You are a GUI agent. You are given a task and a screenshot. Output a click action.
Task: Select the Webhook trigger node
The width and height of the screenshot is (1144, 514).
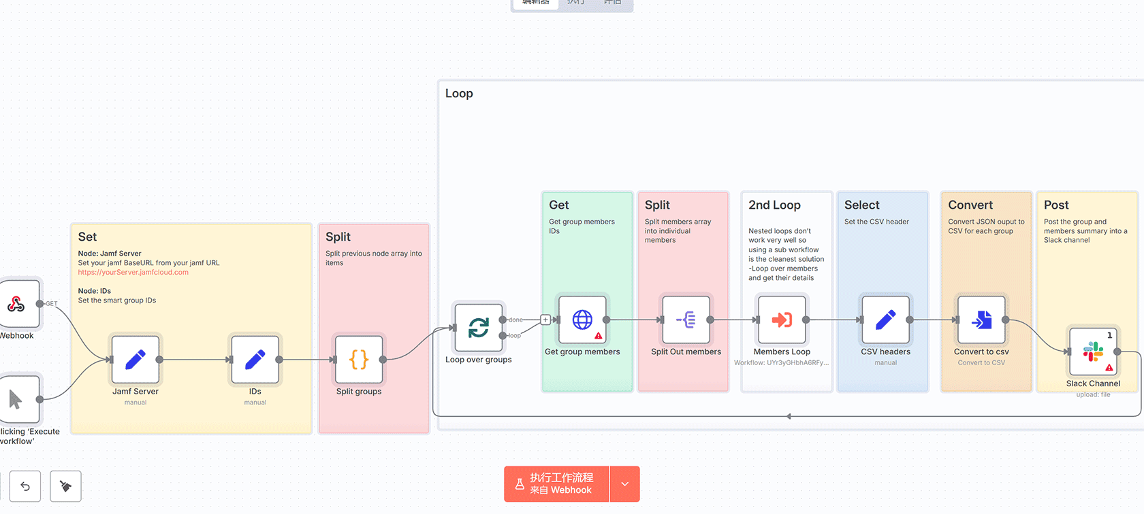coord(17,304)
